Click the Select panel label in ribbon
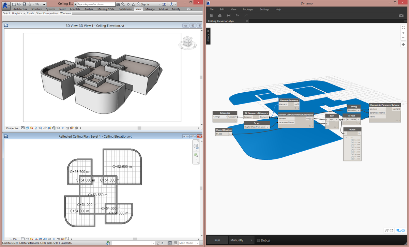This screenshot has height=247, width=409. (x=6, y=13)
